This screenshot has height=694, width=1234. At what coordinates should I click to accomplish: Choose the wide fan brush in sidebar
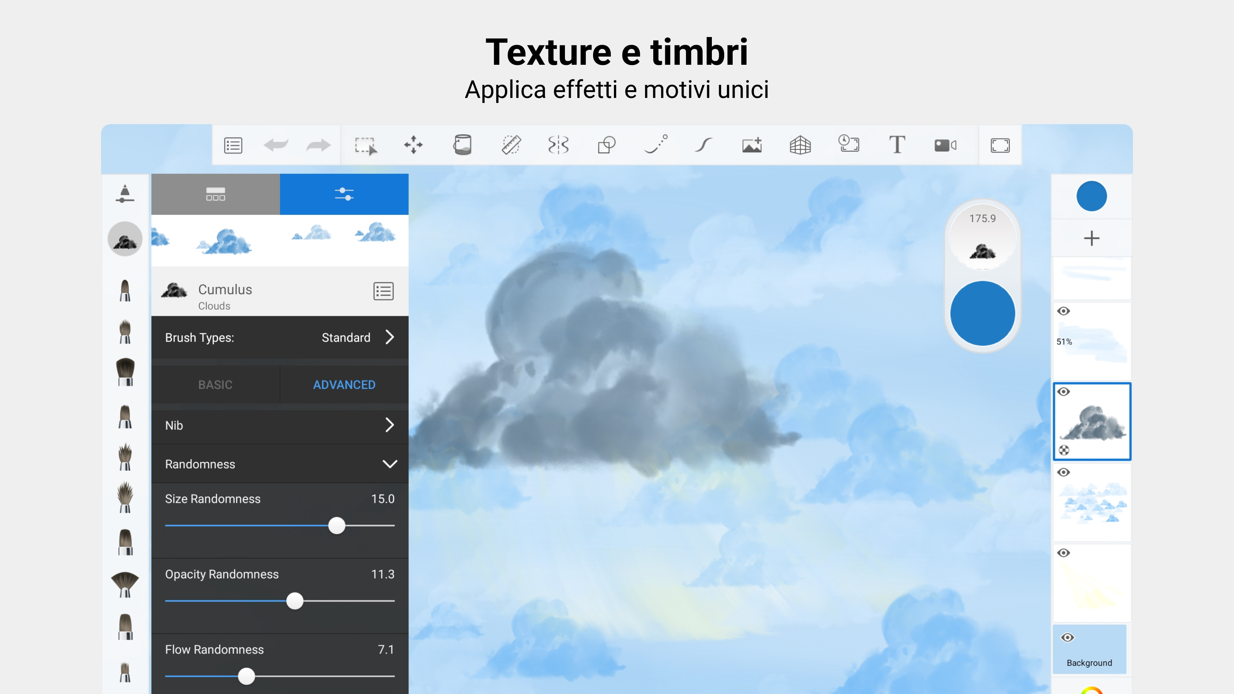click(125, 585)
